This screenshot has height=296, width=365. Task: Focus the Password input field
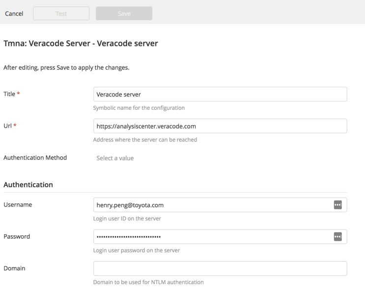coord(220,237)
